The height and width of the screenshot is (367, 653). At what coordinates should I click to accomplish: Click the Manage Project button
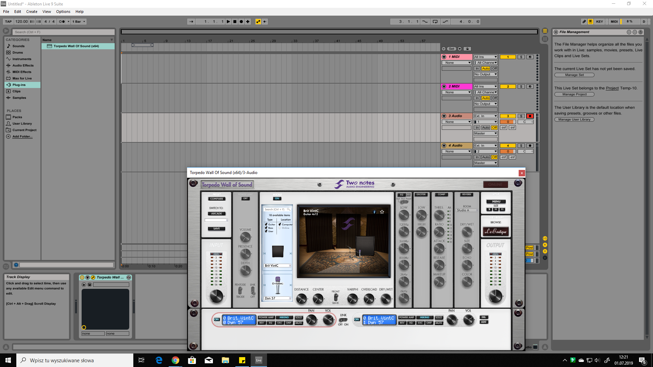[x=574, y=94]
